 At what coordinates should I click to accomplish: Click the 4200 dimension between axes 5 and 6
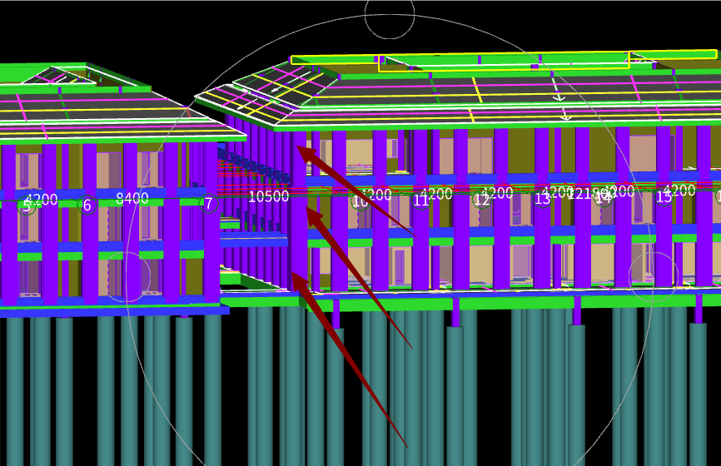coord(42,200)
